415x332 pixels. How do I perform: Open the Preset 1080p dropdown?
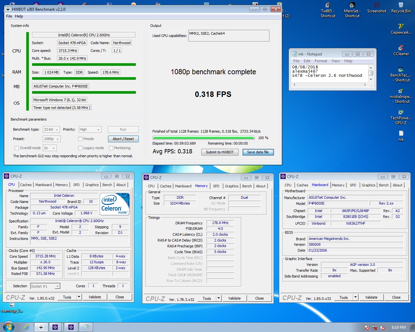[x=52, y=139]
